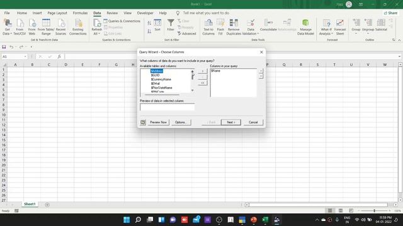Viewport: 403px width, 226px height.
Task: Open the Name Box dropdown
Action: [25, 56]
